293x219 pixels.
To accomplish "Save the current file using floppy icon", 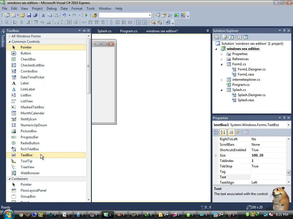I will click(x=29, y=15).
